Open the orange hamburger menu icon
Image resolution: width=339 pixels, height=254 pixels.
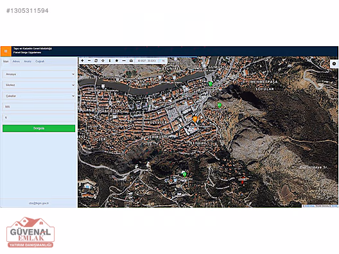6,51
